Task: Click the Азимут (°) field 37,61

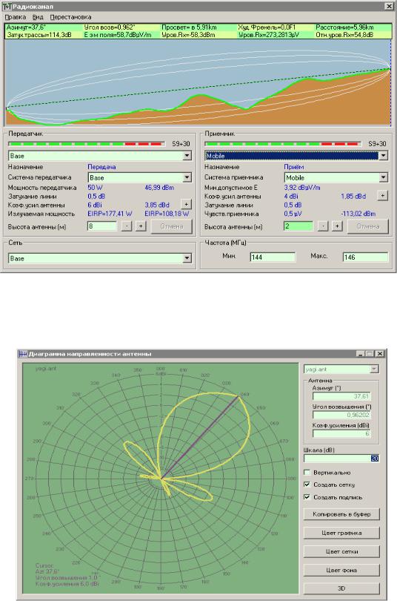Action: (x=341, y=396)
